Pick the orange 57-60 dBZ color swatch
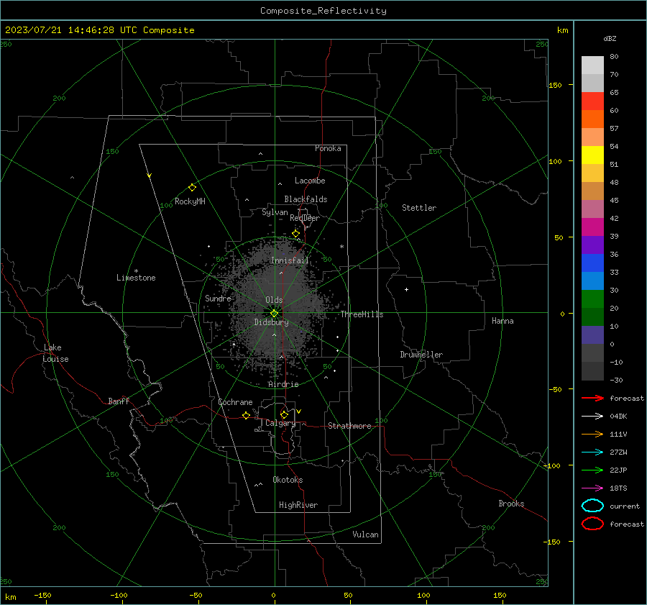Image resolution: width=647 pixels, height=605 pixels. click(592, 119)
